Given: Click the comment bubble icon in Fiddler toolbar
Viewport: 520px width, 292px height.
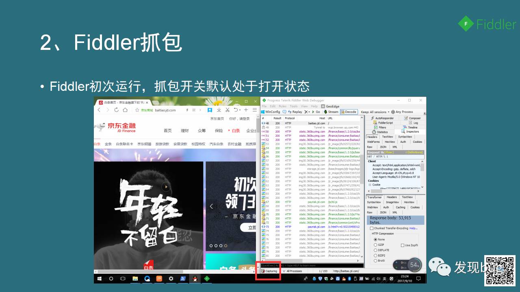Looking at the screenshot, I should pos(284,112).
